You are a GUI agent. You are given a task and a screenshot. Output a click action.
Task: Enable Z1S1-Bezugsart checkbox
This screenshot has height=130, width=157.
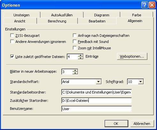pos(12,35)
